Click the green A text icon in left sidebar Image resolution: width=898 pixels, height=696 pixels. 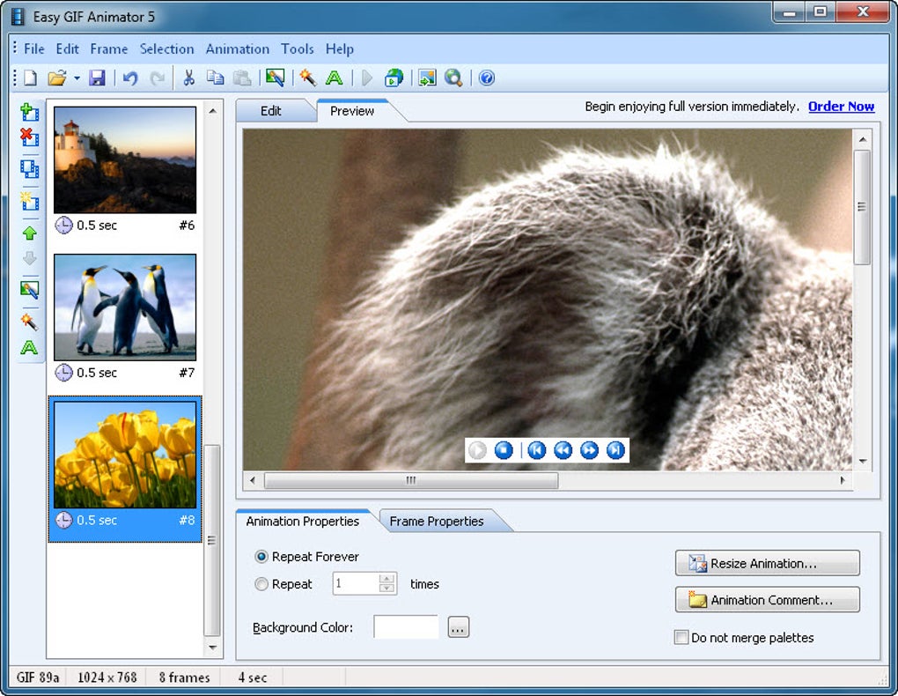point(29,347)
